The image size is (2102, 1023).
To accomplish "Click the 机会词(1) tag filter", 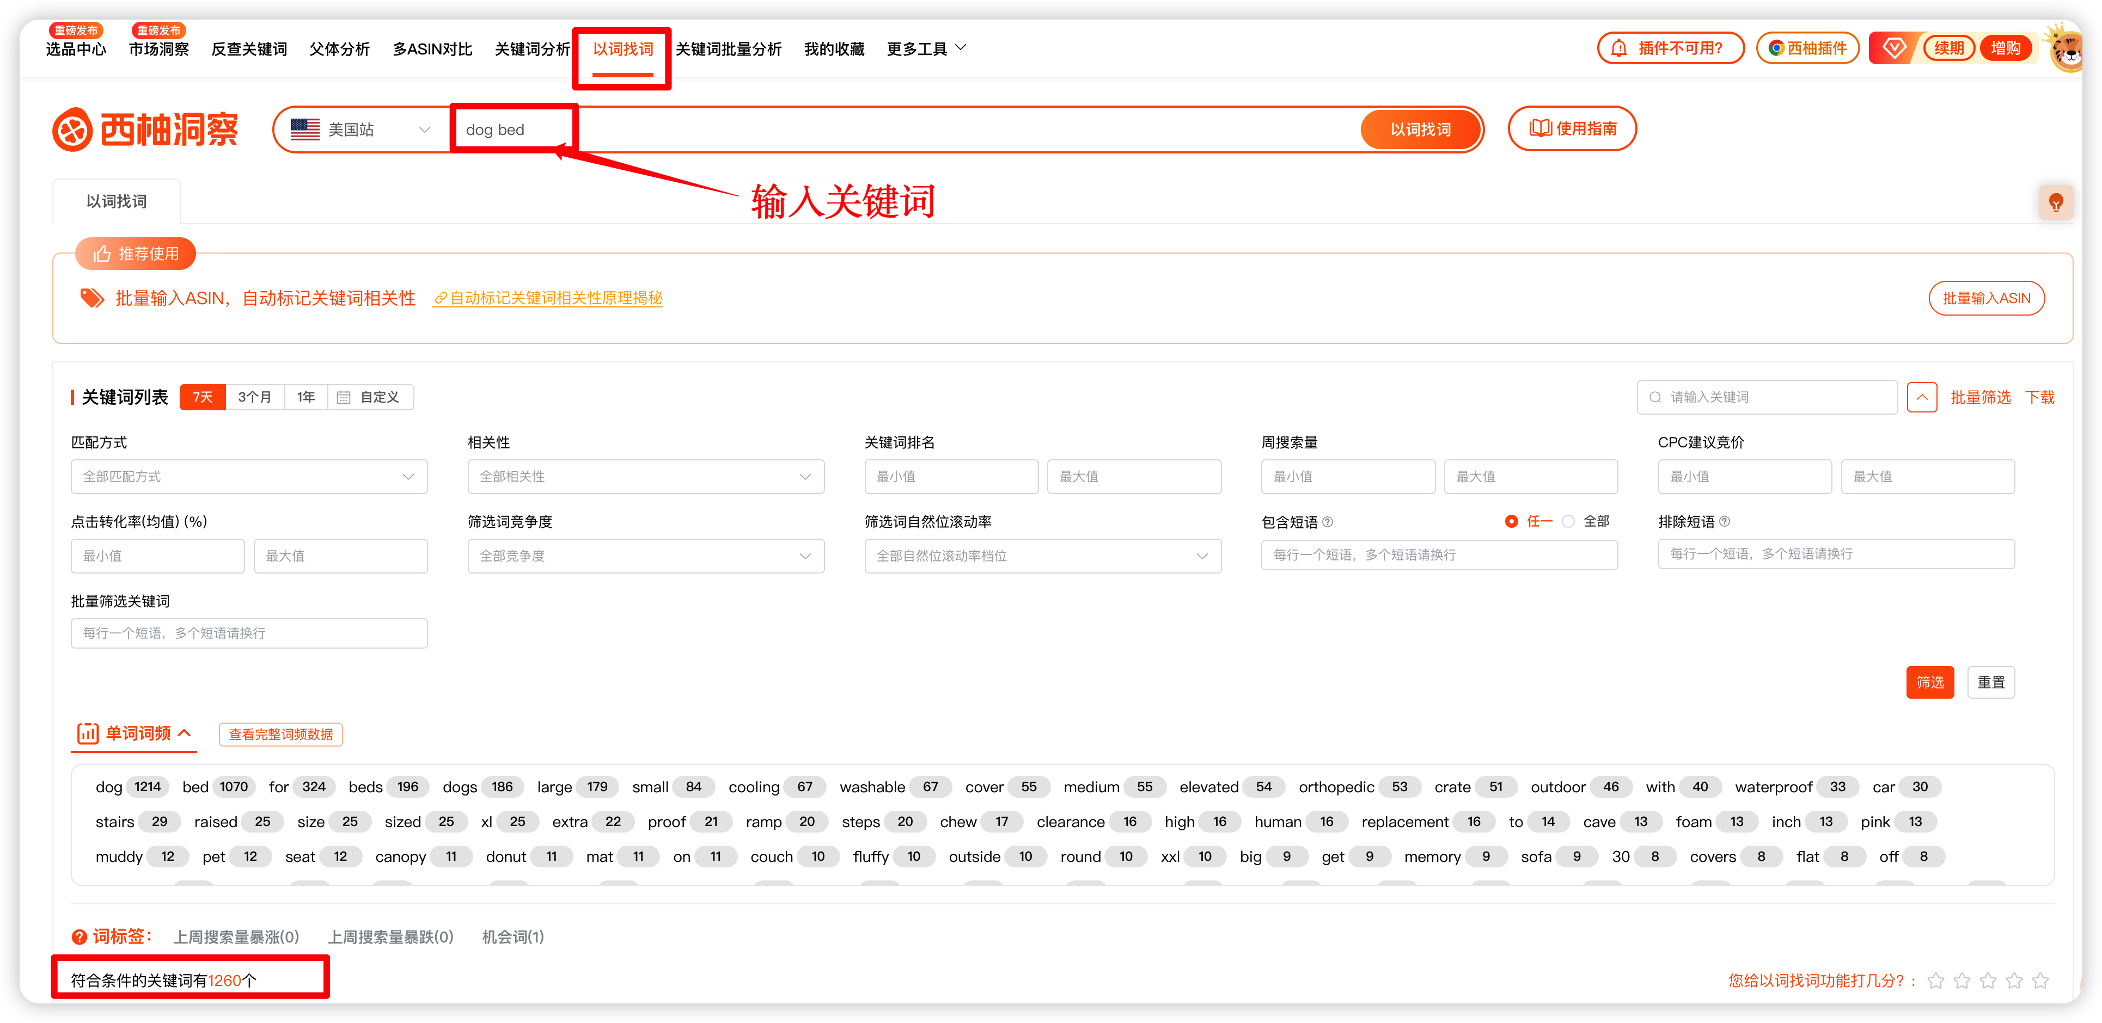I will click(512, 938).
